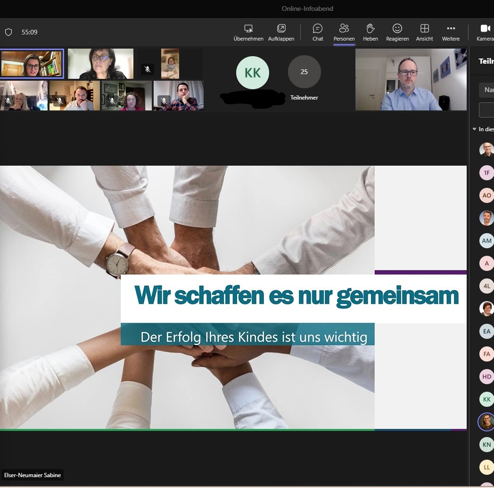
Task: Raise your hand with Heben
Action: coord(370,29)
